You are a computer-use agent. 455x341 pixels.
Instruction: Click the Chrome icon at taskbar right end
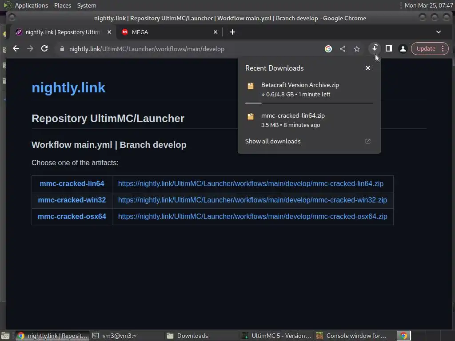click(x=403, y=336)
